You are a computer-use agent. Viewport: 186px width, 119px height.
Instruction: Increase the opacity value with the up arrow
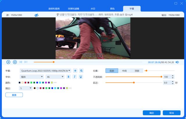click(173, 76)
